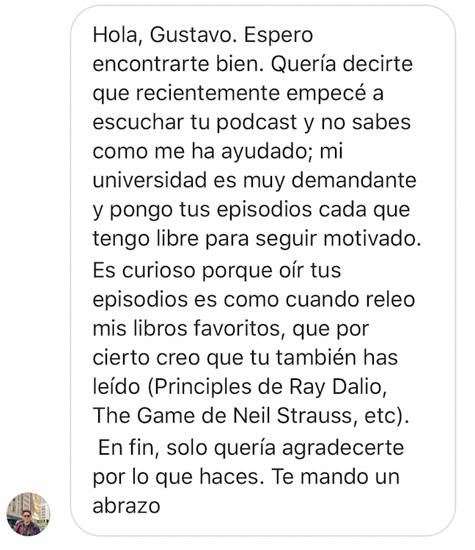This screenshot has height=550, width=475.
Task: Select the phrase "The Game" in the message
Action: tap(144, 416)
